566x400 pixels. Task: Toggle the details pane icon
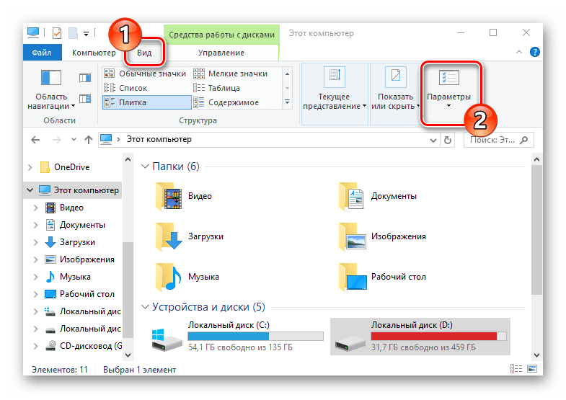coord(85,99)
